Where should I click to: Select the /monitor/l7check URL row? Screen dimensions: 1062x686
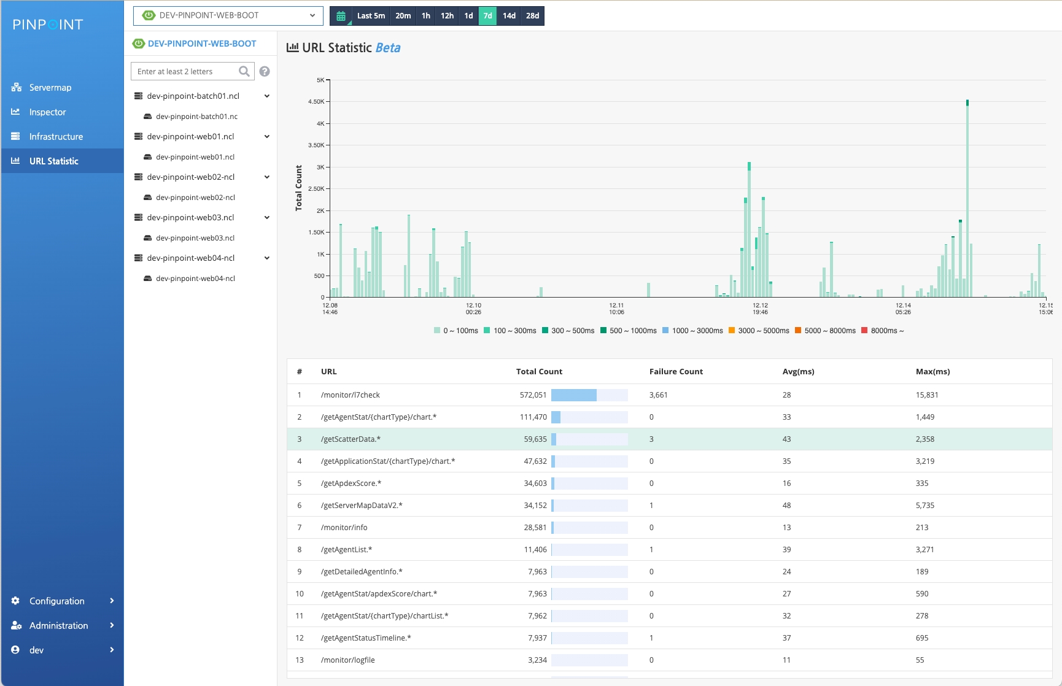pyautogui.click(x=350, y=395)
